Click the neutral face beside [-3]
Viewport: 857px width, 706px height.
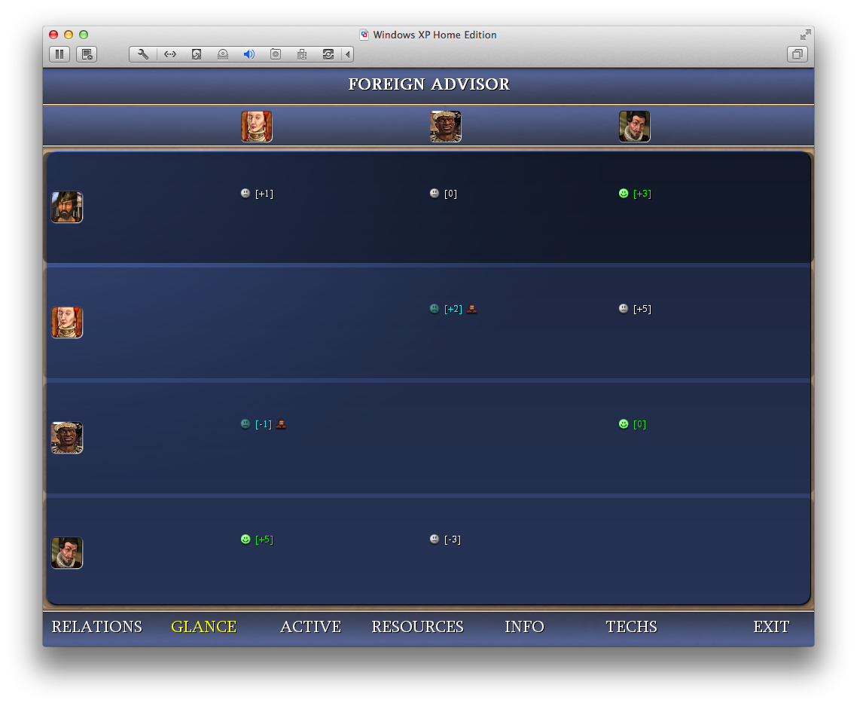[435, 539]
